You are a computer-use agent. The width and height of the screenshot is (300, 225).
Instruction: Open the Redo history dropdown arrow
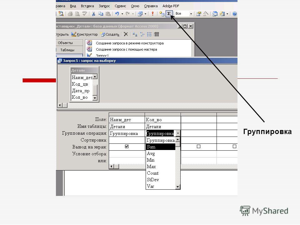pos(133,14)
